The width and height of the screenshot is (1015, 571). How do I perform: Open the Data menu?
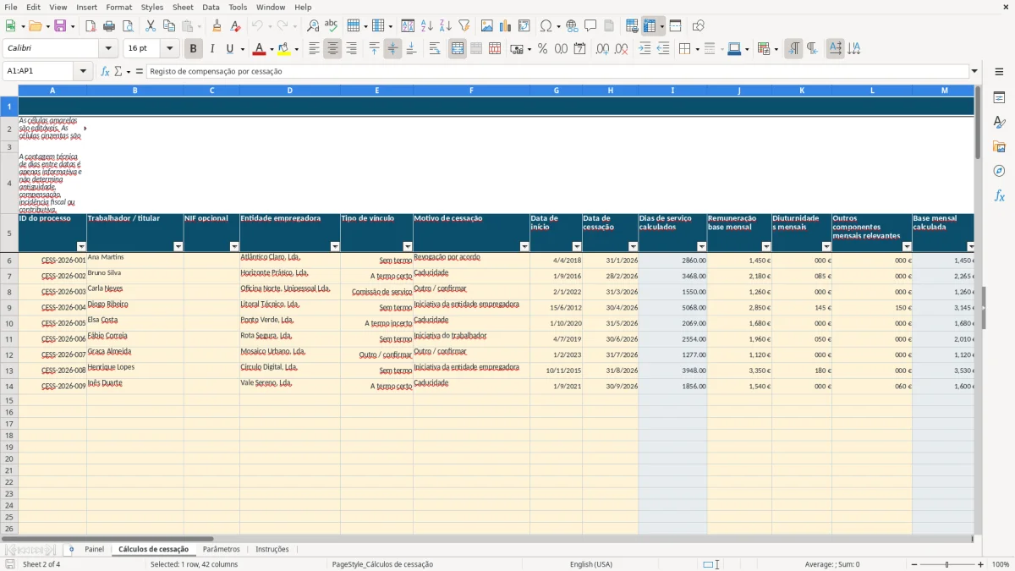211,7
